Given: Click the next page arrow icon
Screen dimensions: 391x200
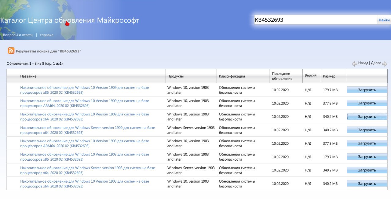Looking at the screenshot, I should 385,64.
